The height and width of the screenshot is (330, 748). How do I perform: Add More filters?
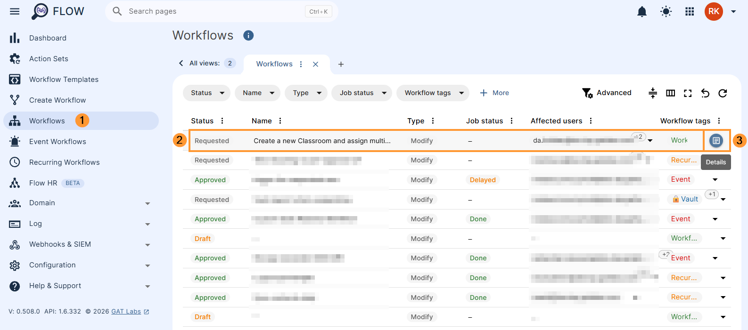pos(494,93)
